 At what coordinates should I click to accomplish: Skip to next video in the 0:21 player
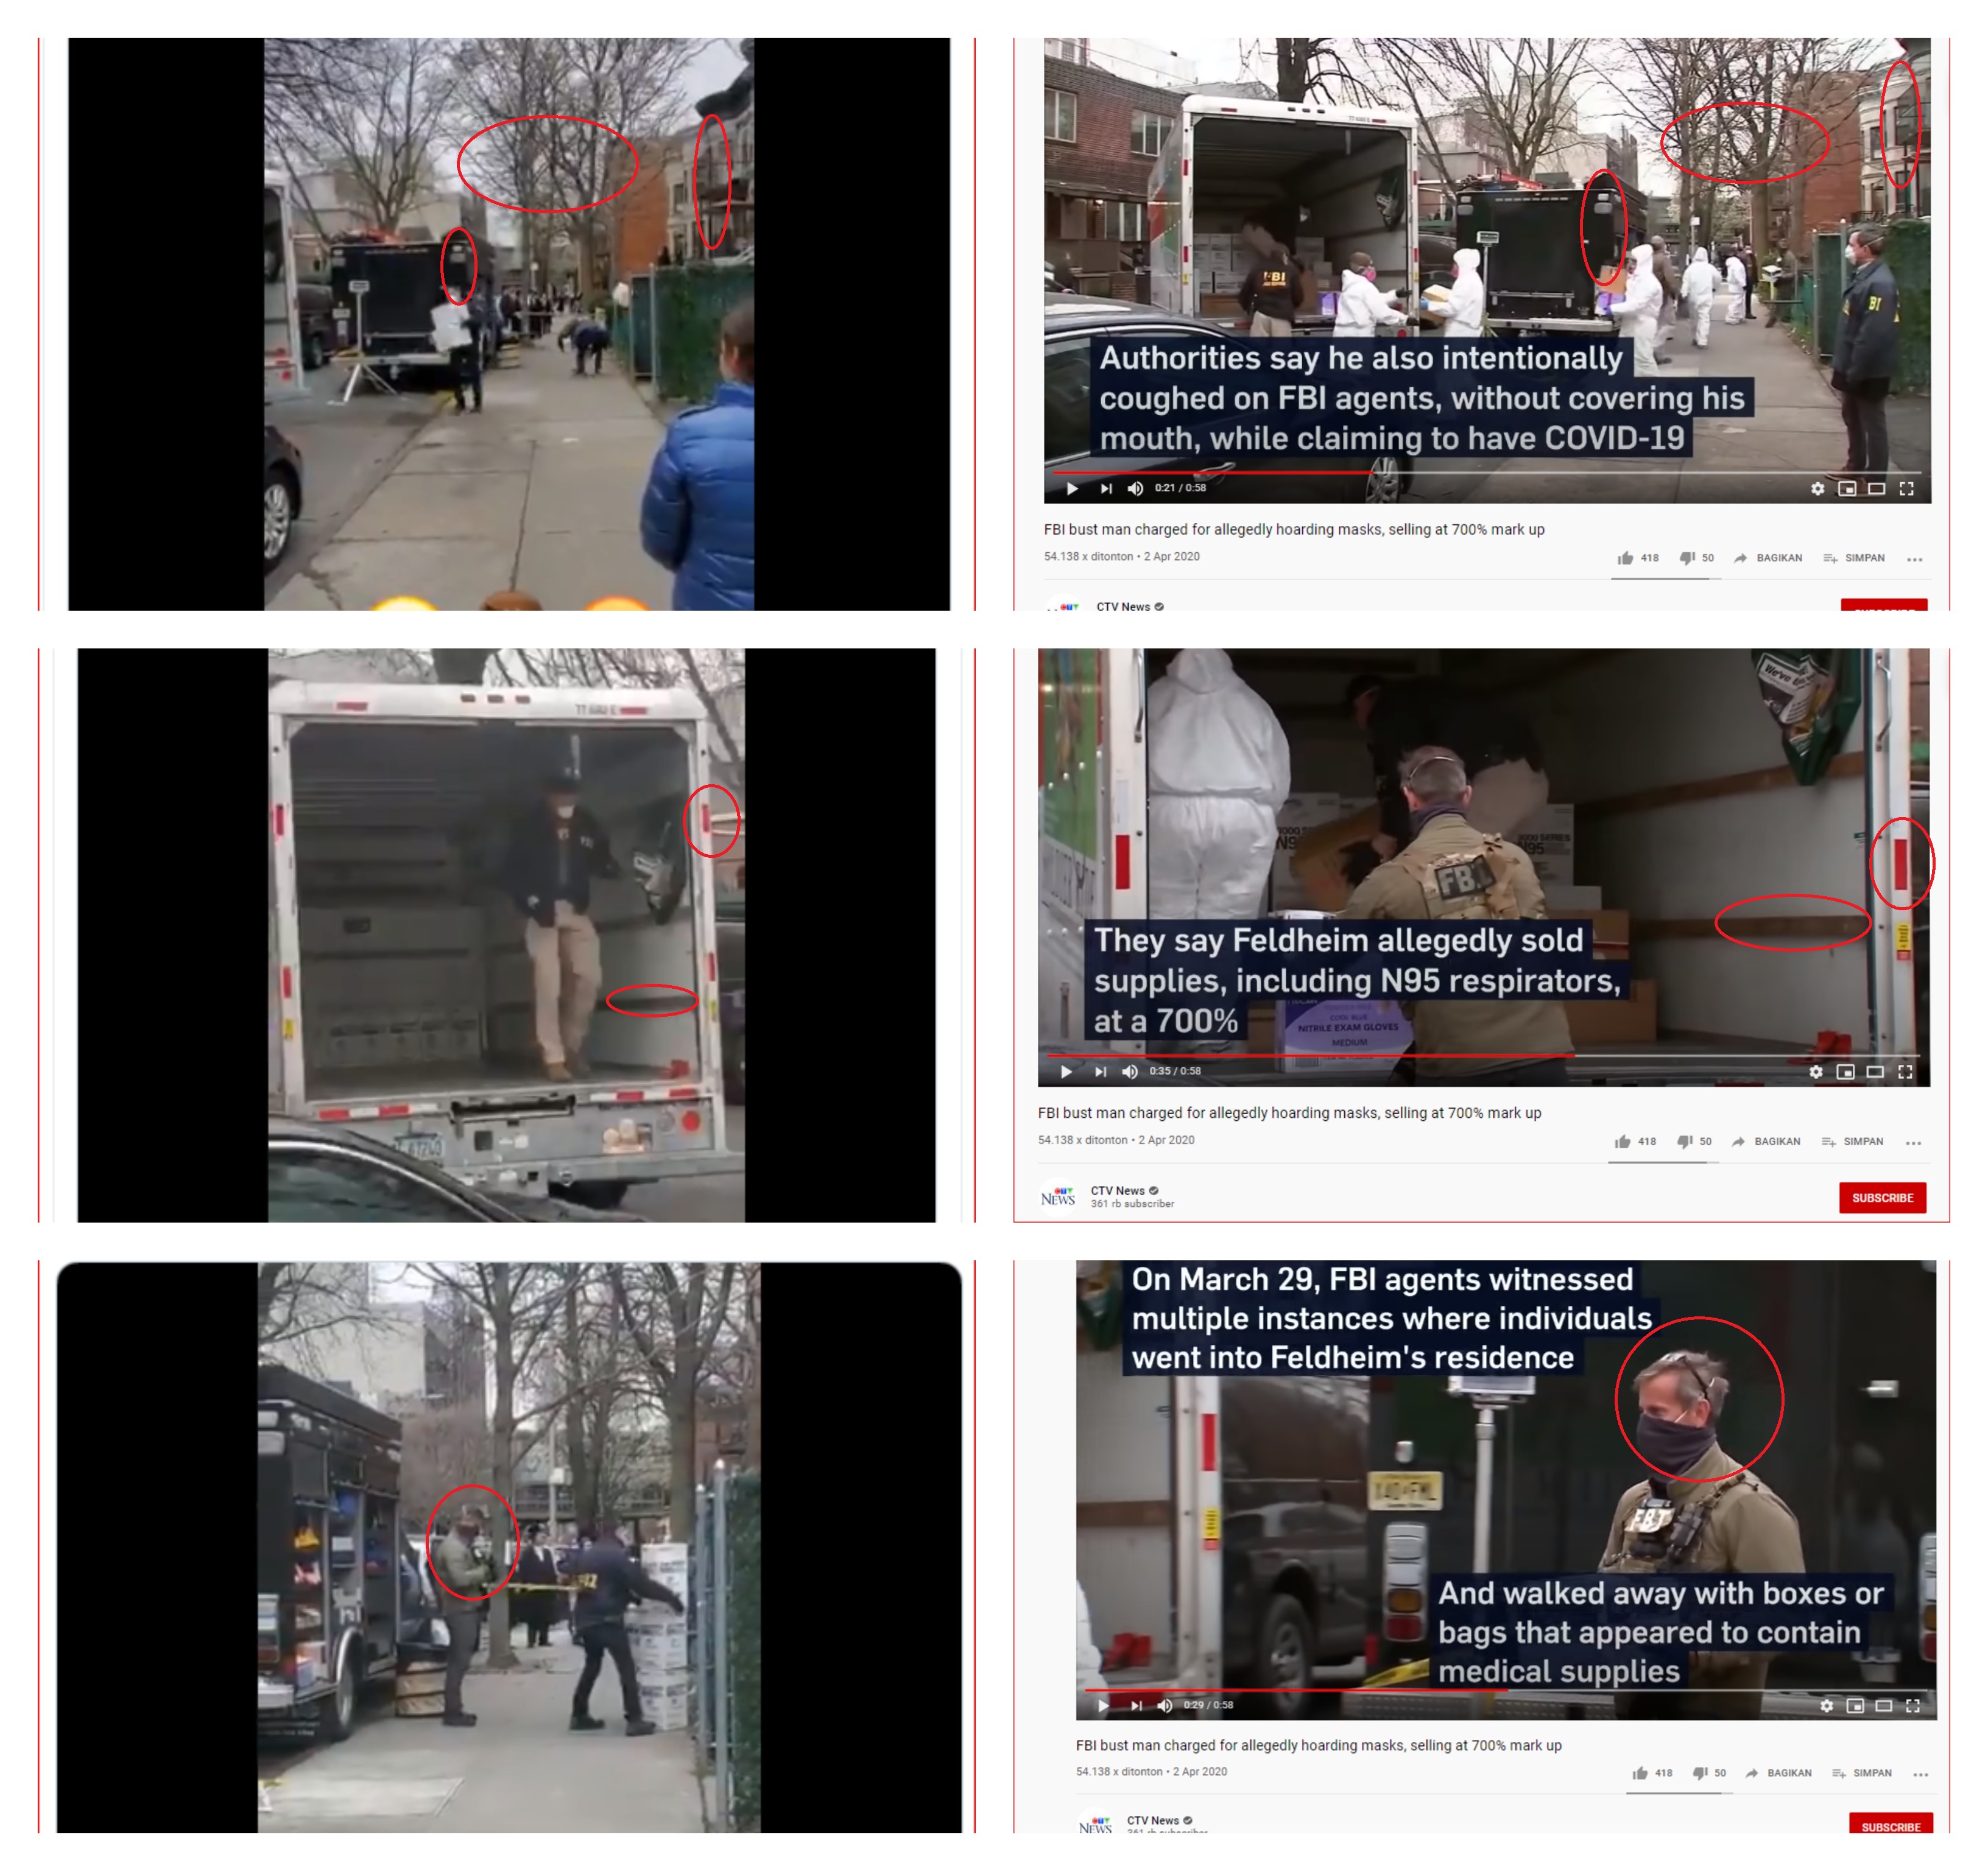click(1106, 489)
